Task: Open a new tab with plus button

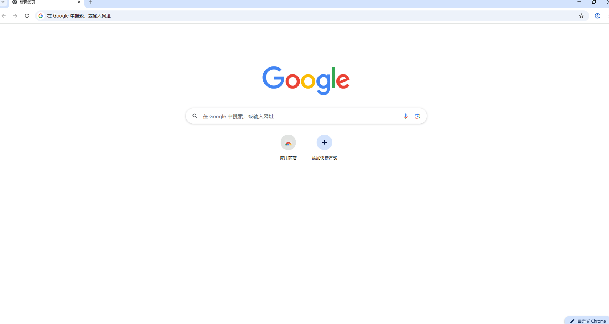Action: coord(91,2)
